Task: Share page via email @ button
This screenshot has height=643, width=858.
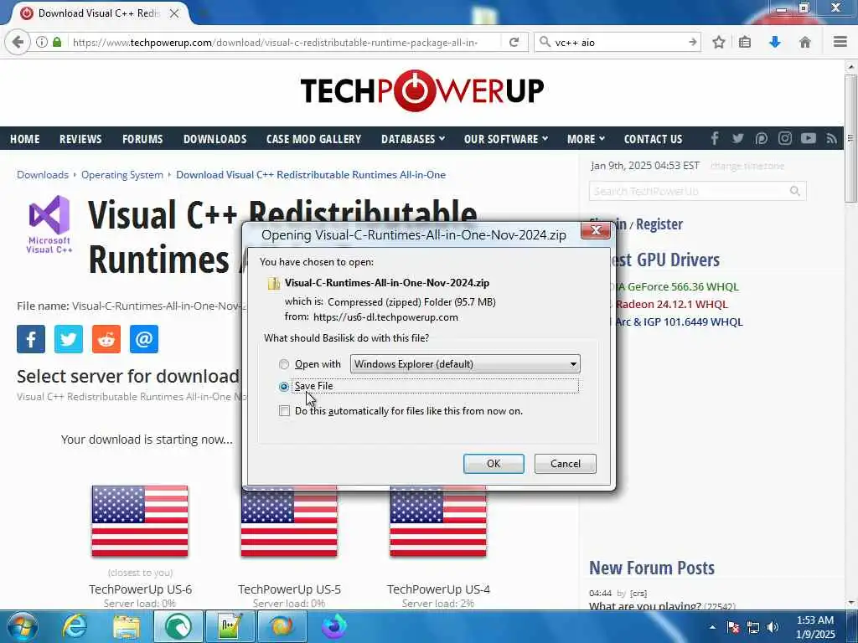Action: [144, 339]
